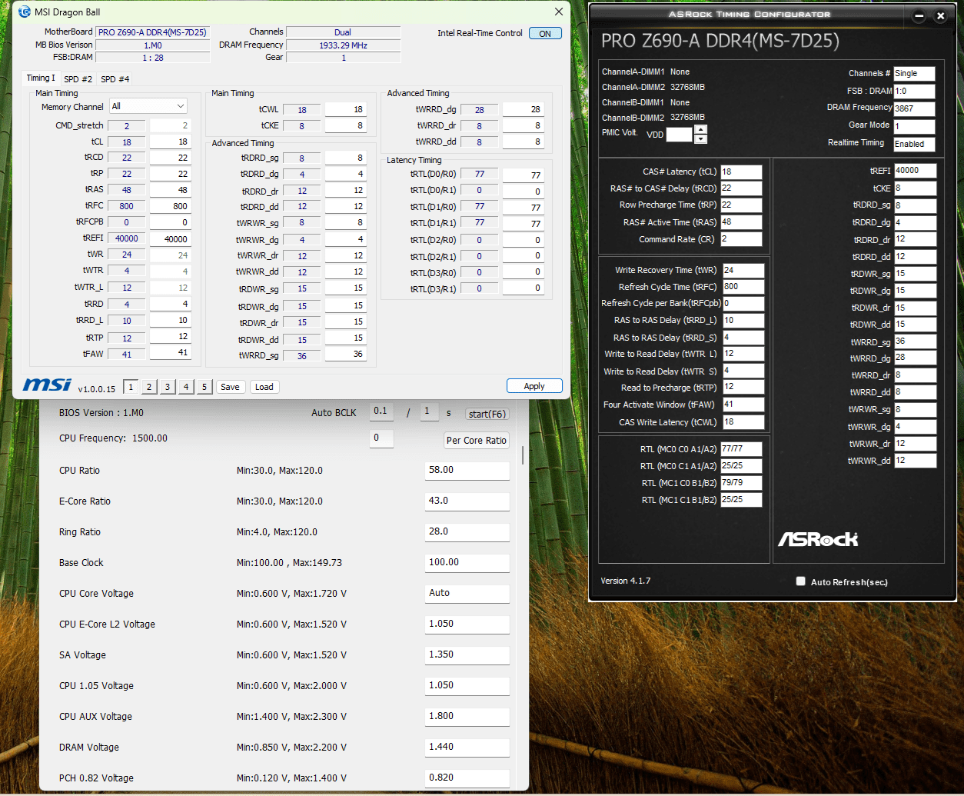Enable the Auto Refresh(sec) checkbox
The height and width of the screenshot is (796, 964).
tap(800, 581)
